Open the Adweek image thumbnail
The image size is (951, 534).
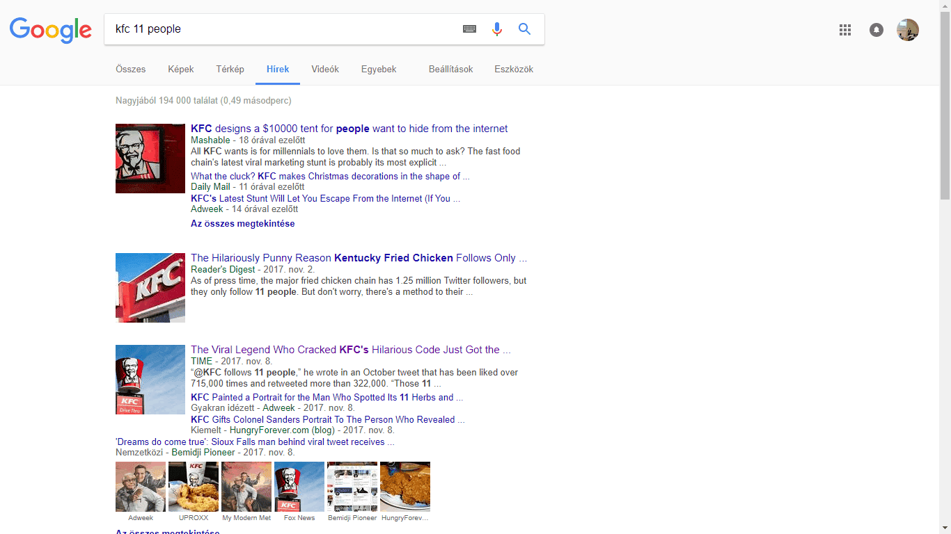(141, 487)
